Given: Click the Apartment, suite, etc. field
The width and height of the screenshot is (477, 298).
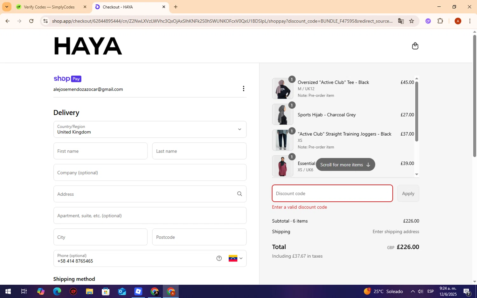Looking at the screenshot, I should [150, 215].
